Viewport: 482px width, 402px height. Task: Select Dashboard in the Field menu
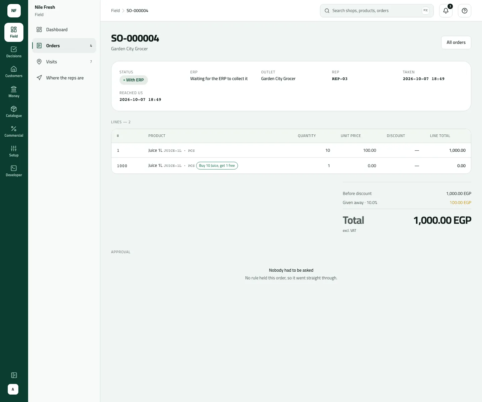[64, 29]
